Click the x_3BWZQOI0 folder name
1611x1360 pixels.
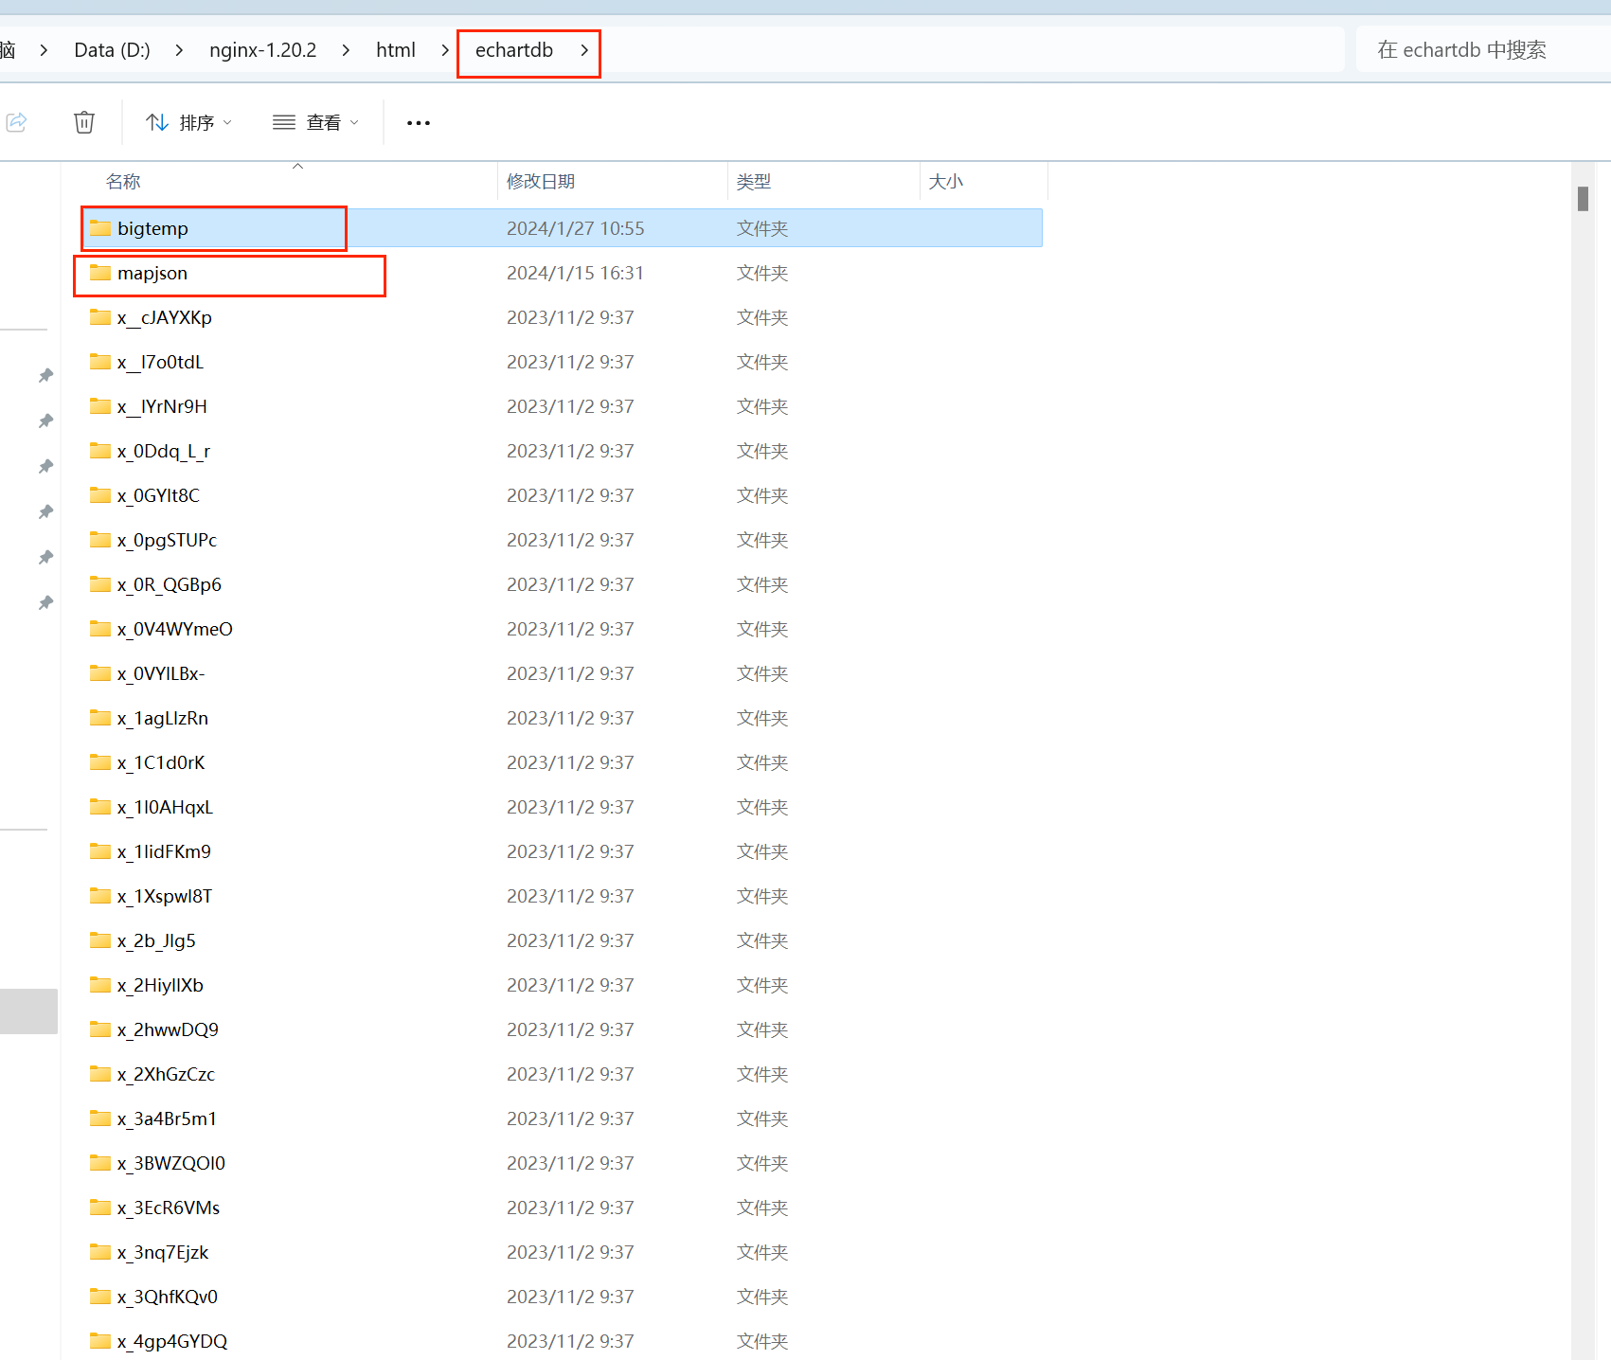171,1163
